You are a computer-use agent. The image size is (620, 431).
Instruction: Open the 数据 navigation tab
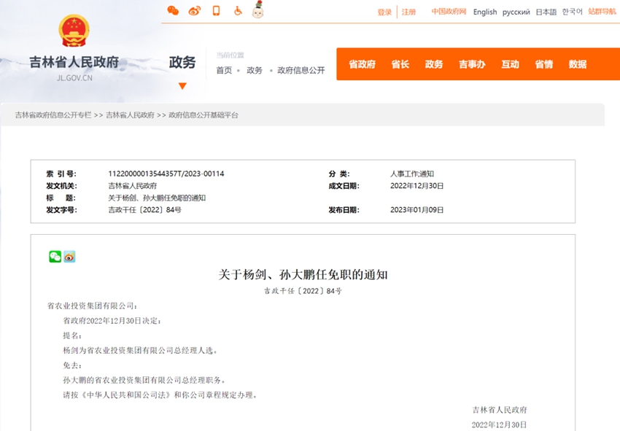tap(578, 64)
